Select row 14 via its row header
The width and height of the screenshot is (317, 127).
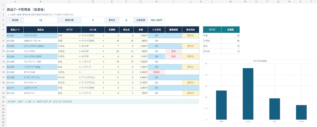tap(3, 72)
